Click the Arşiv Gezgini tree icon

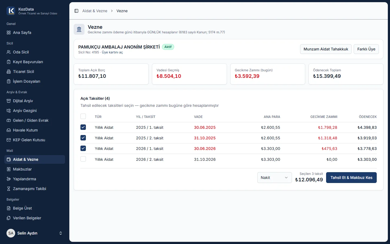[x=9, y=111]
